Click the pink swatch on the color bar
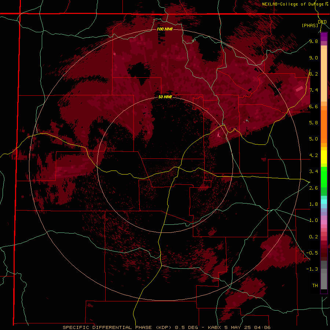The height and width of the screenshot is (330, 330). click(x=324, y=222)
